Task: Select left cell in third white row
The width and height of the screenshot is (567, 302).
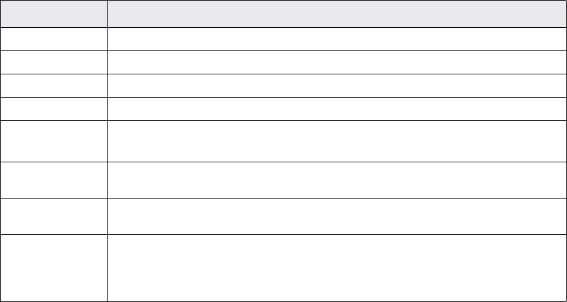Action: [53, 85]
